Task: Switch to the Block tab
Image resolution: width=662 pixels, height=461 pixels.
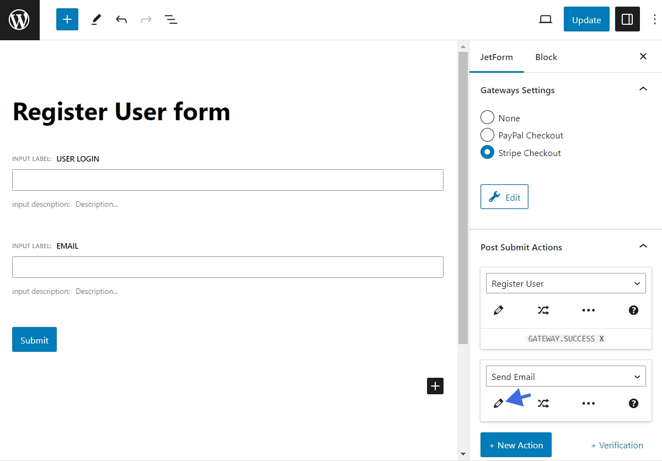Action: click(x=546, y=57)
